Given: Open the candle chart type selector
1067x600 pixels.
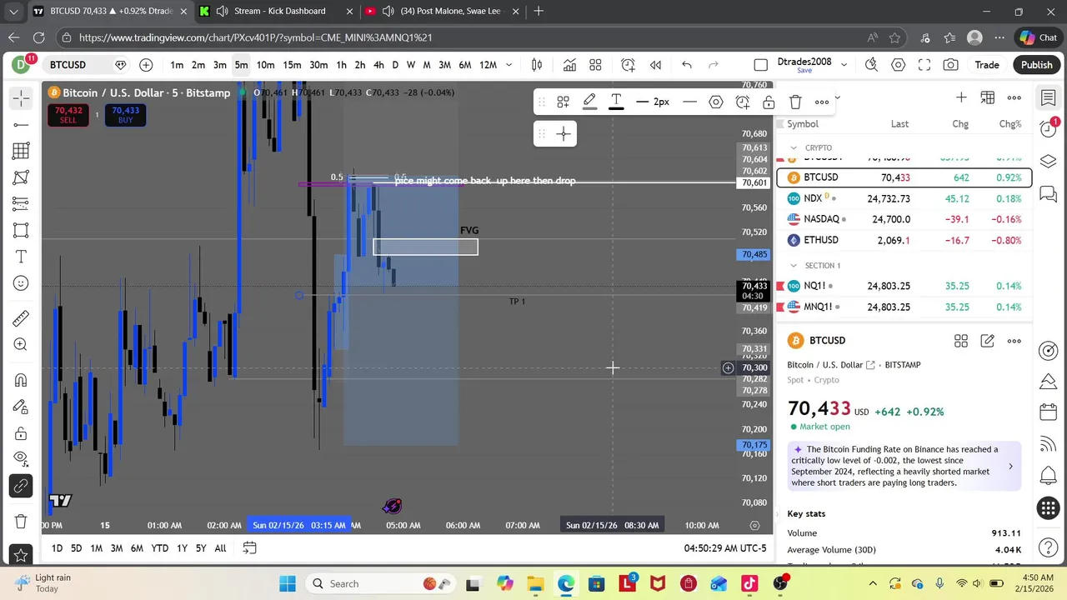Looking at the screenshot, I should click(x=538, y=65).
